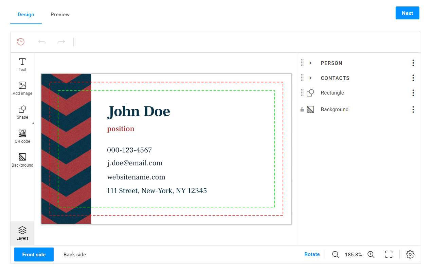Viewport: 434px width, 272px height.
Task: Open the Layers panel
Action: tap(22, 233)
